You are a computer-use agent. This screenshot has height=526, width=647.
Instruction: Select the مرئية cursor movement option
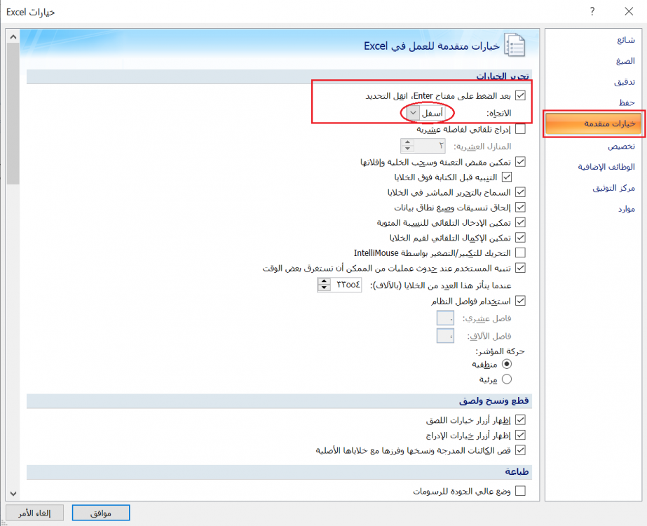coord(507,379)
